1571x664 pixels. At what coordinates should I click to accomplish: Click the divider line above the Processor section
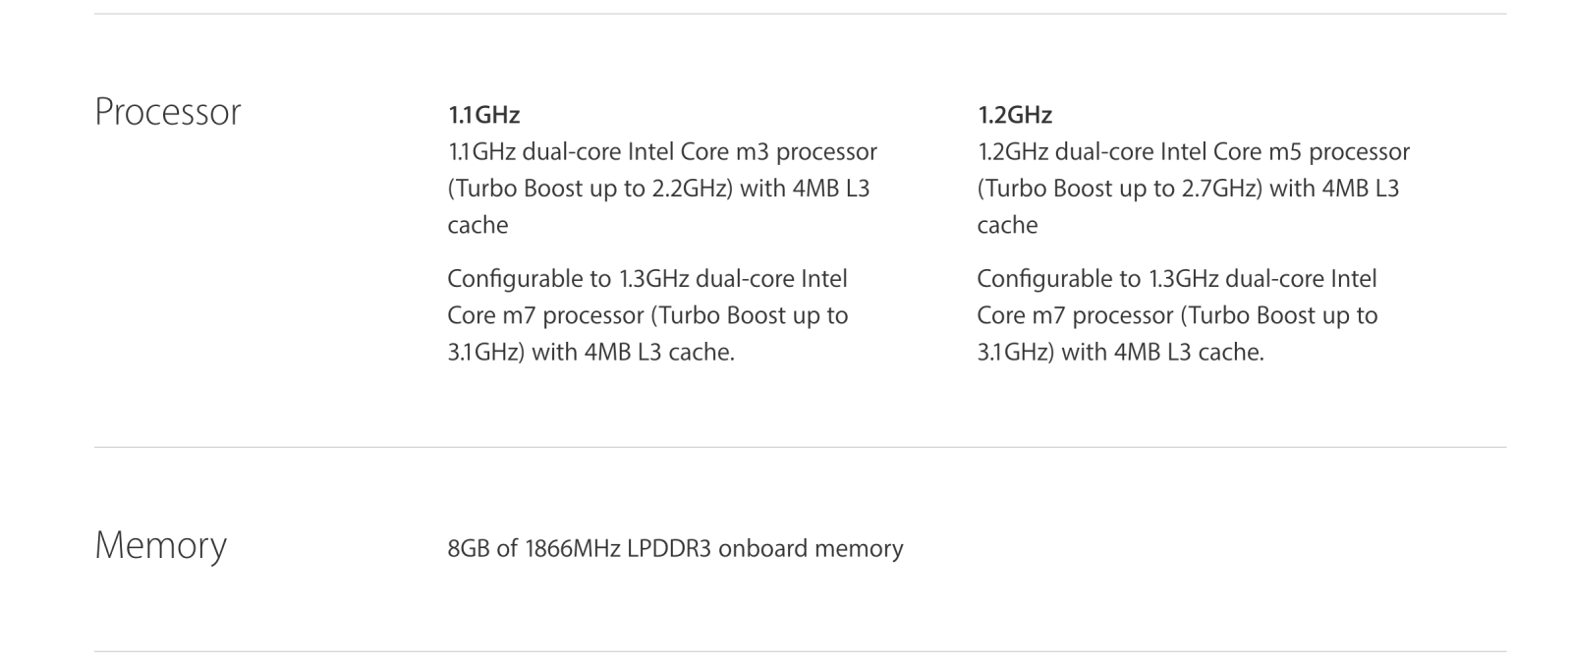coord(800,14)
